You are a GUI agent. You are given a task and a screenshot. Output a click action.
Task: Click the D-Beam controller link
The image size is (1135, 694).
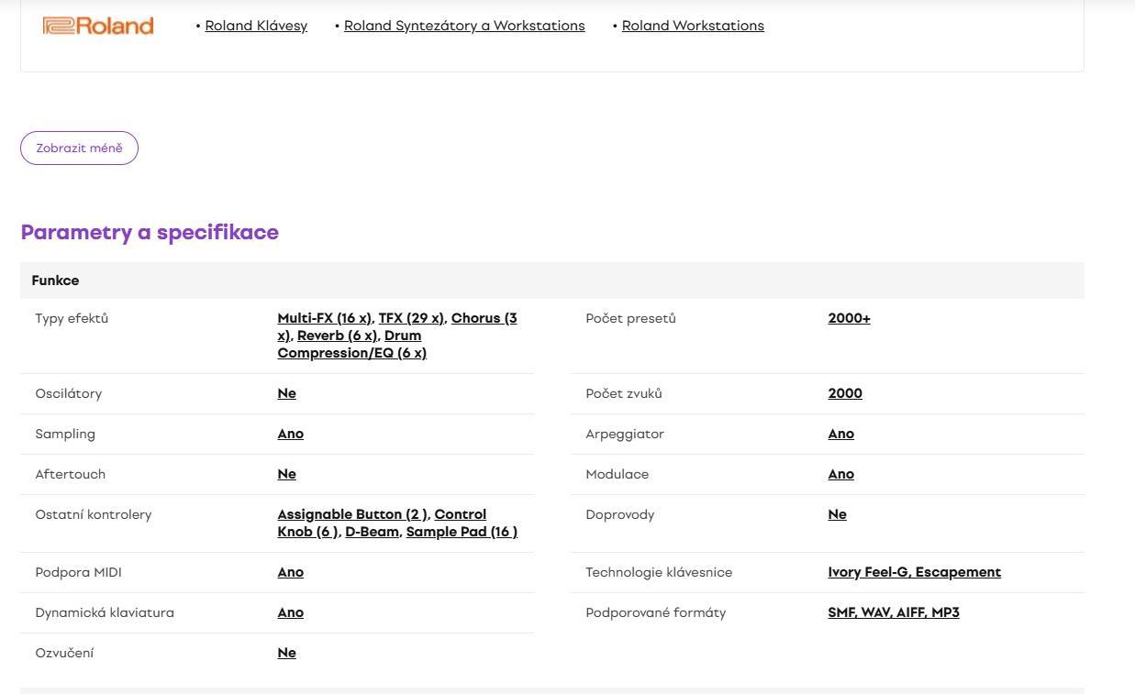372,532
